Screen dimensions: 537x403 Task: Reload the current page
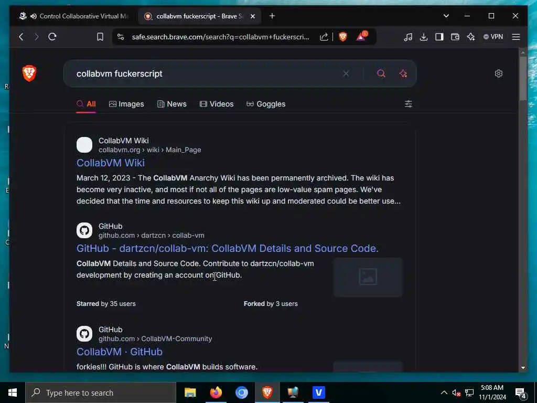[52, 37]
